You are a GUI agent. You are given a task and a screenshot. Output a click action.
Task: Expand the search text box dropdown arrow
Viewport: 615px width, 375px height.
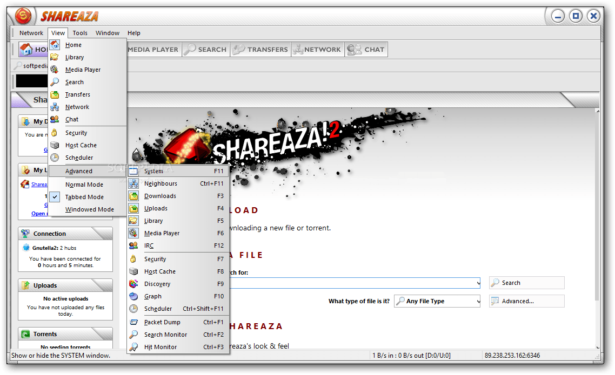pos(478,283)
